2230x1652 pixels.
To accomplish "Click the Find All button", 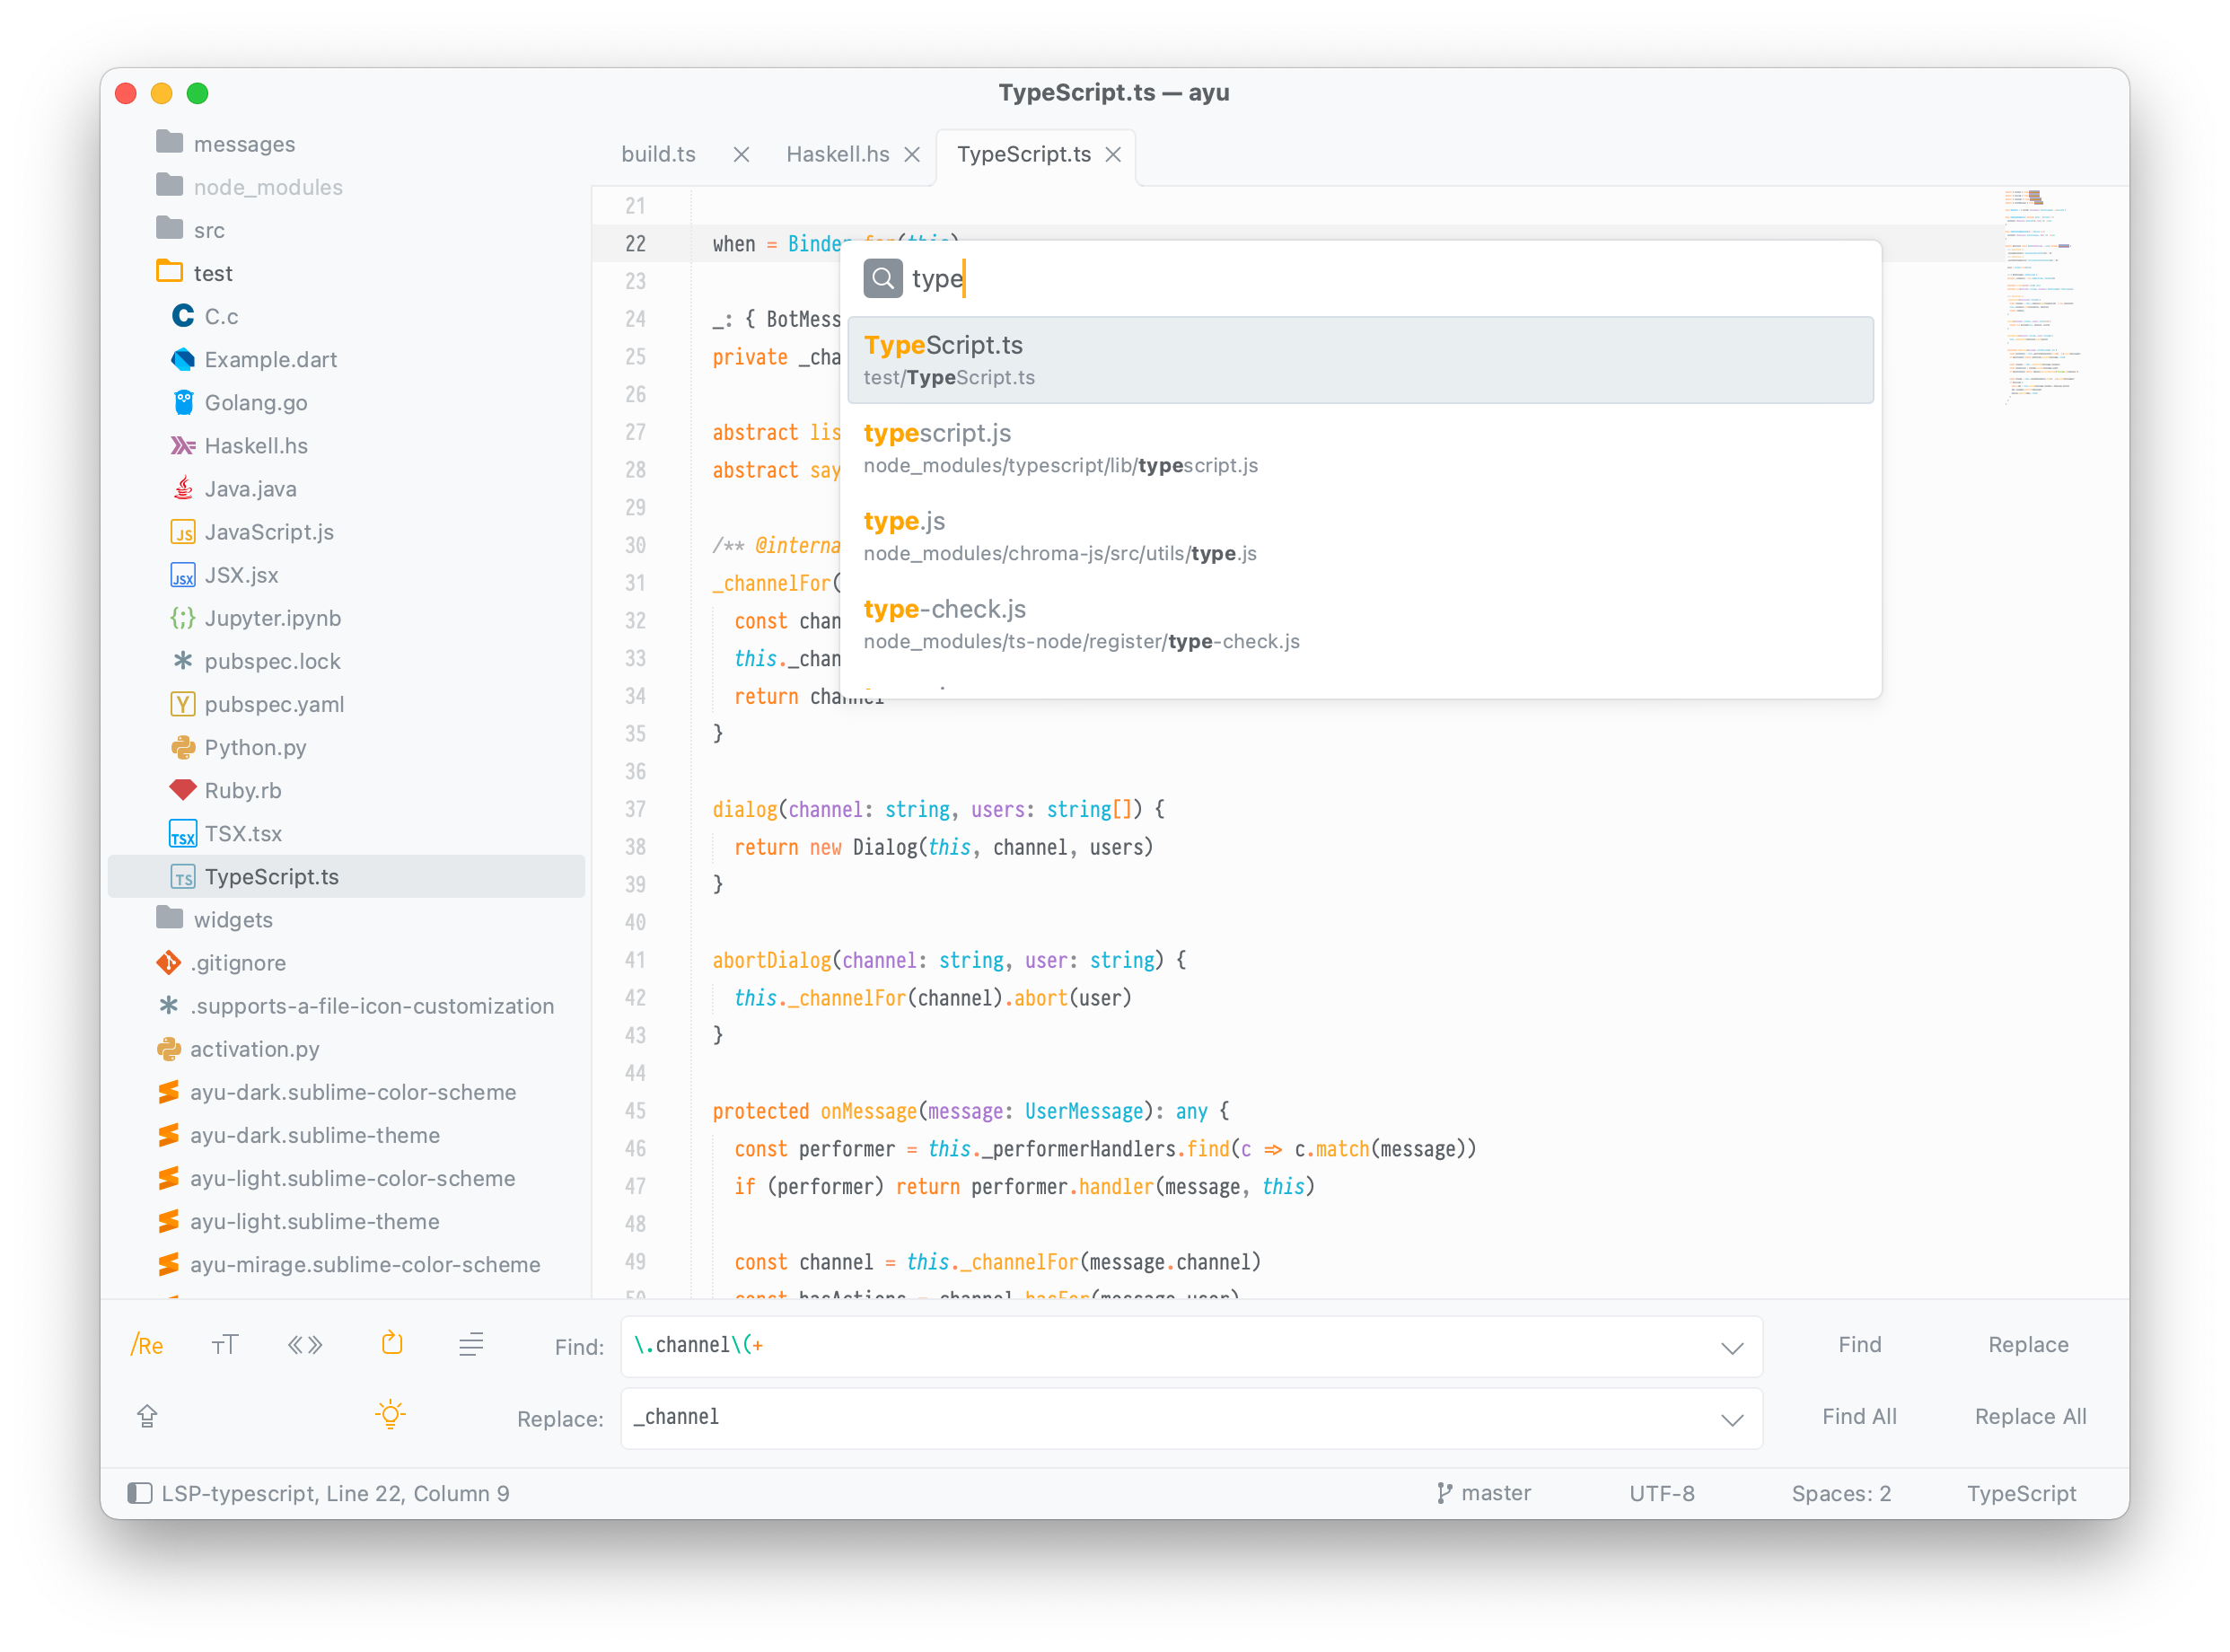I will click(x=1858, y=1416).
